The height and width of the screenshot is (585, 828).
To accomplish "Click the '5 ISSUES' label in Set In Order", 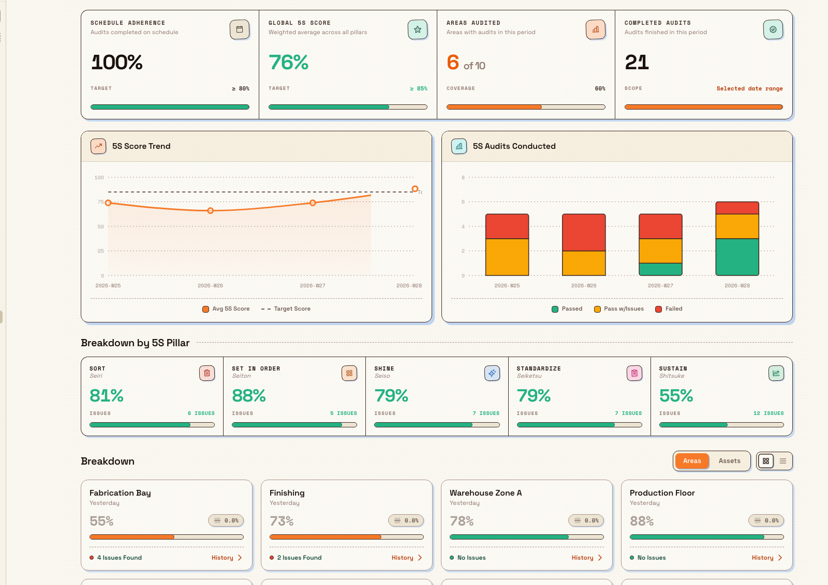I will point(344,413).
